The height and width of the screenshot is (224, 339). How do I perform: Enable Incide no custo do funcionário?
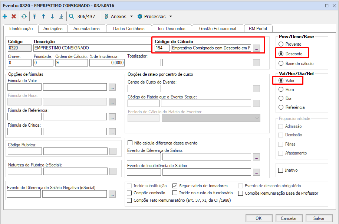coord(175,193)
